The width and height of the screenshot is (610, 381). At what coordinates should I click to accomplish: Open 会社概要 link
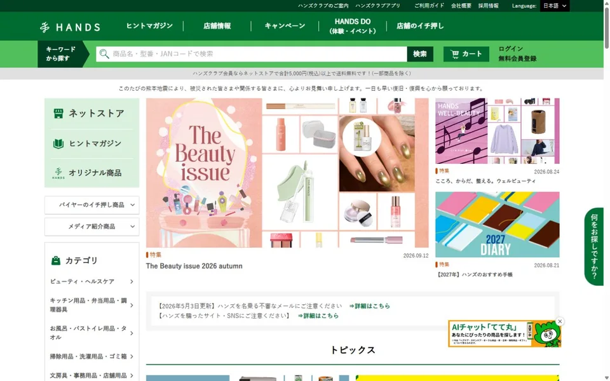tap(461, 6)
